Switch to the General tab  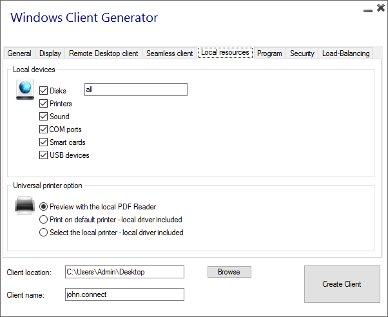click(19, 53)
